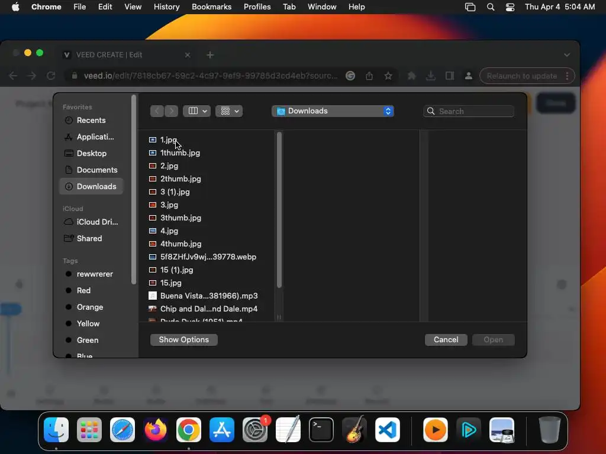Image resolution: width=606 pixels, height=454 pixels.
Task: Go back in the file dialog
Action: (157, 111)
